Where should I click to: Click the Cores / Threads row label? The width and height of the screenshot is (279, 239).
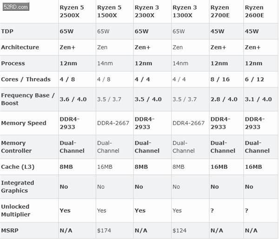(26, 80)
